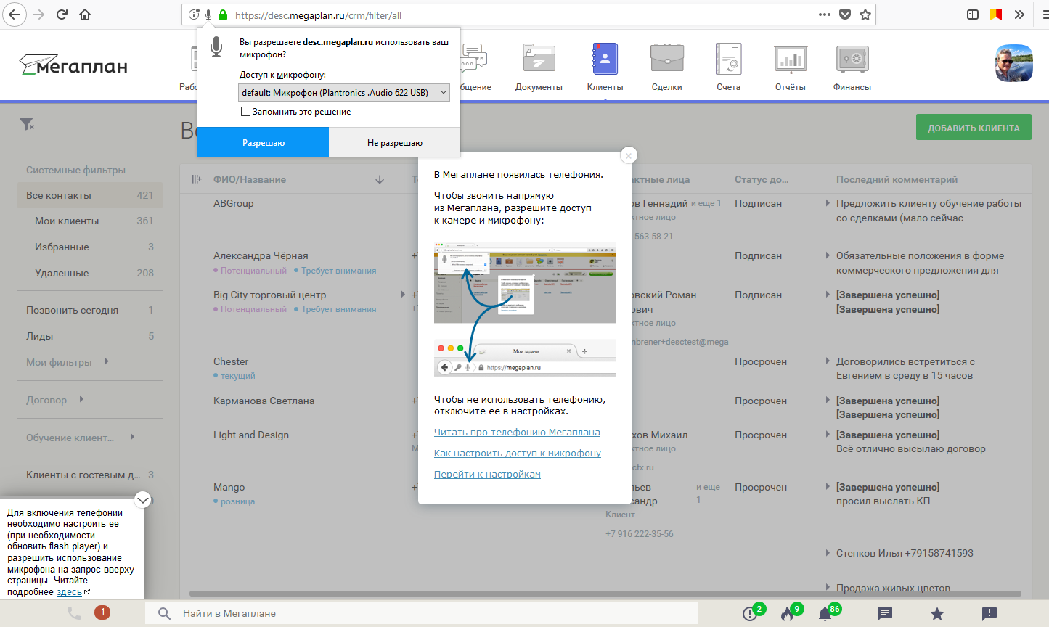This screenshot has height=627, width=1049.
Task: Expand comment for Chester row
Action: tap(828, 361)
